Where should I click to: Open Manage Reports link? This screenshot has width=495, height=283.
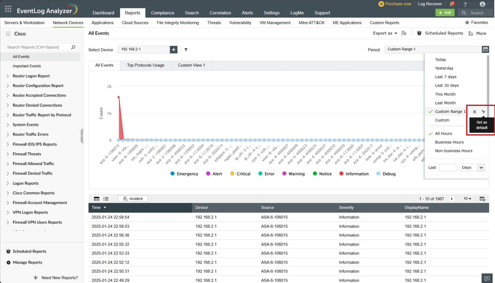(x=27, y=263)
